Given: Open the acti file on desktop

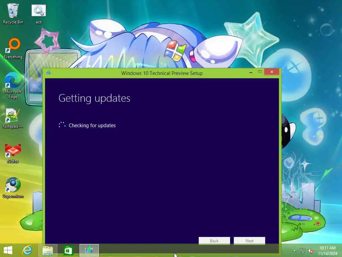Looking at the screenshot, I should point(39,13).
